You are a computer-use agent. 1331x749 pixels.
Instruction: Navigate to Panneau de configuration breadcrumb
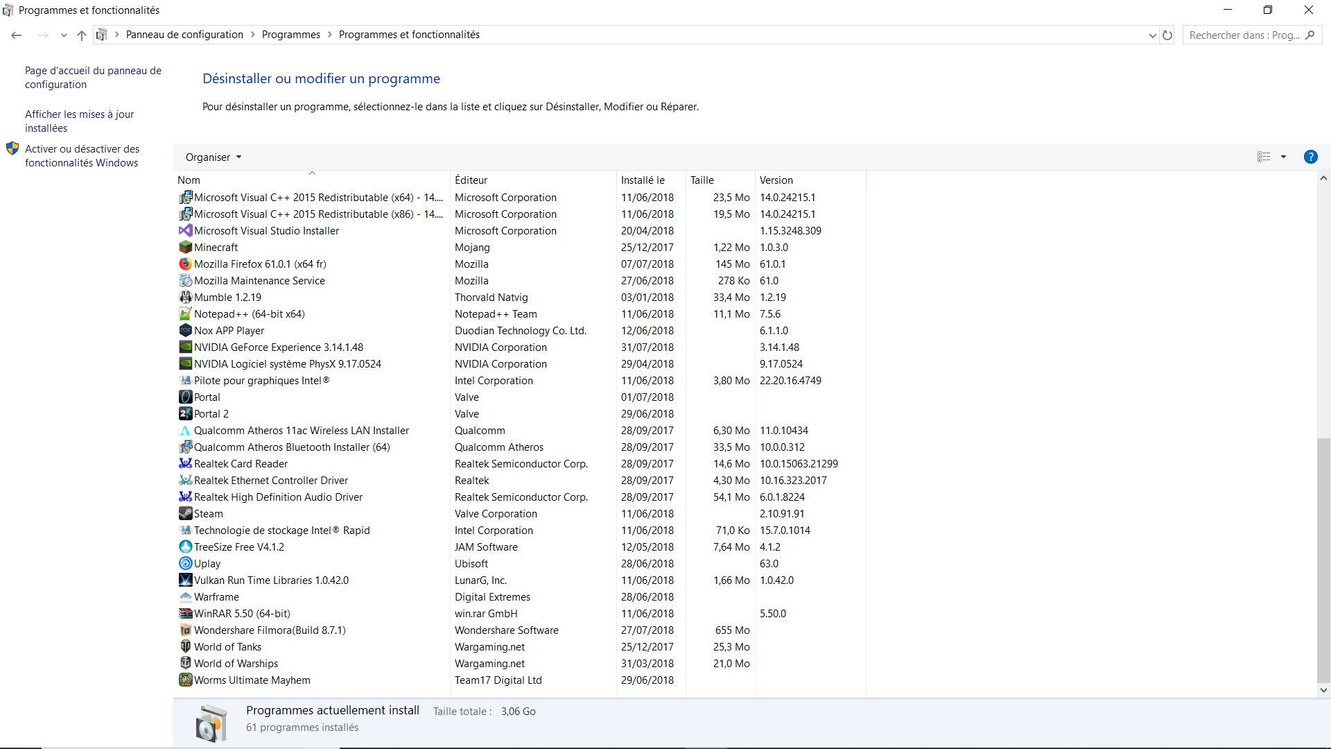tap(184, 35)
